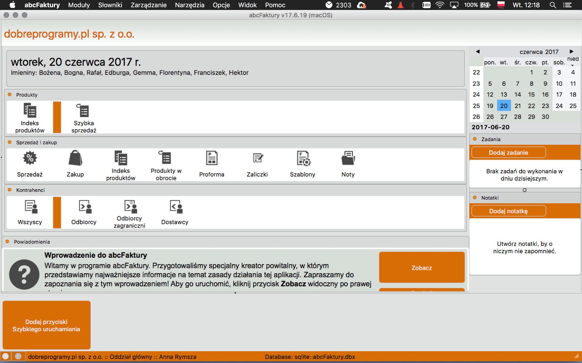Open the Apple menu
The image size is (582, 363).
(13, 5)
